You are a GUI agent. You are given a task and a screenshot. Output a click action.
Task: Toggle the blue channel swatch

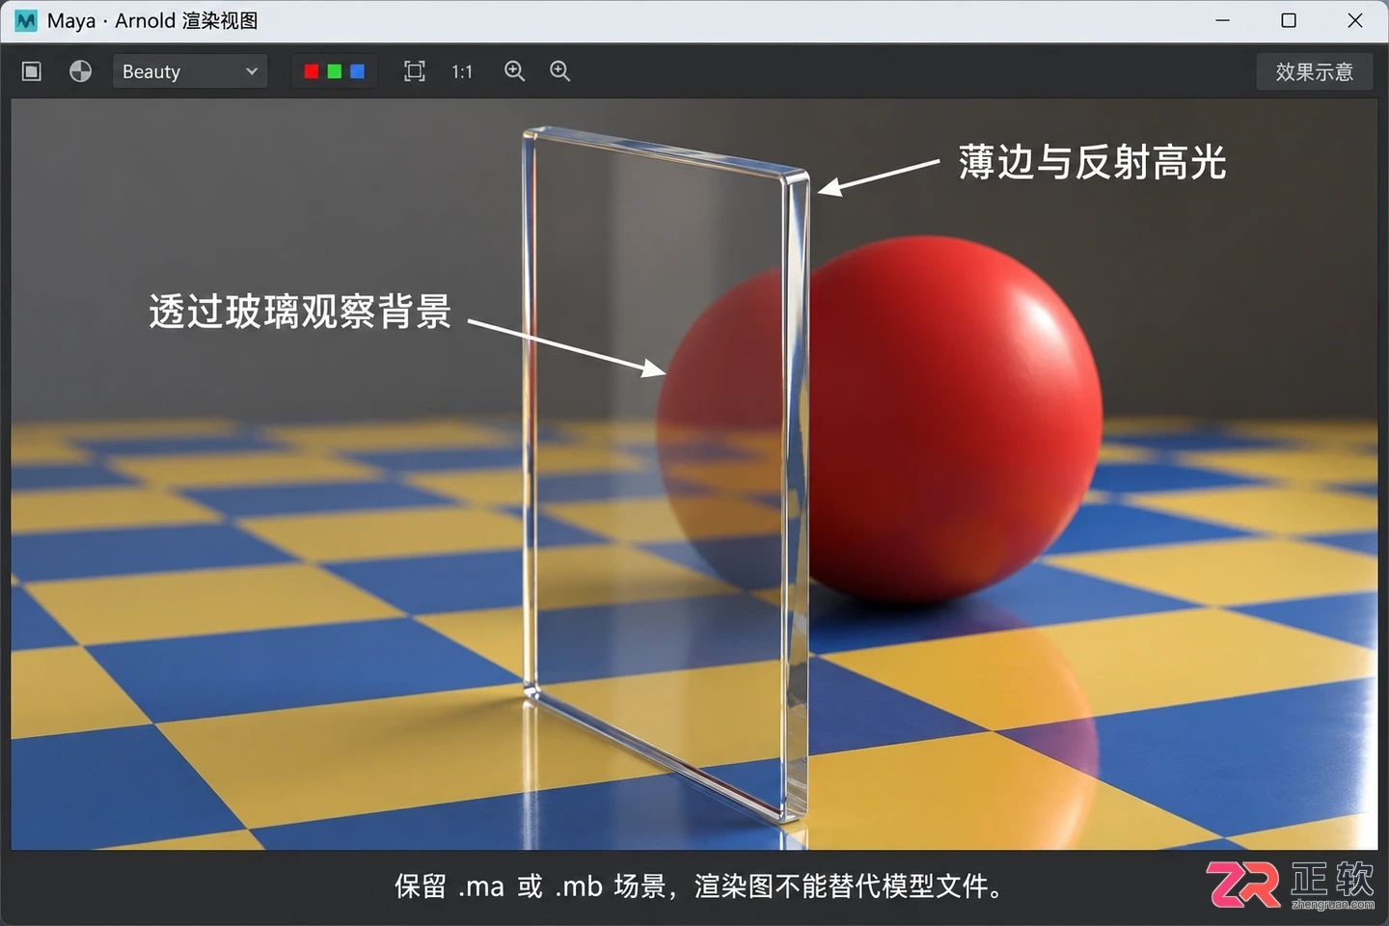[x=358, y=71]
